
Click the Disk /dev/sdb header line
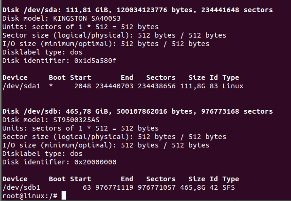click(138, 111)
